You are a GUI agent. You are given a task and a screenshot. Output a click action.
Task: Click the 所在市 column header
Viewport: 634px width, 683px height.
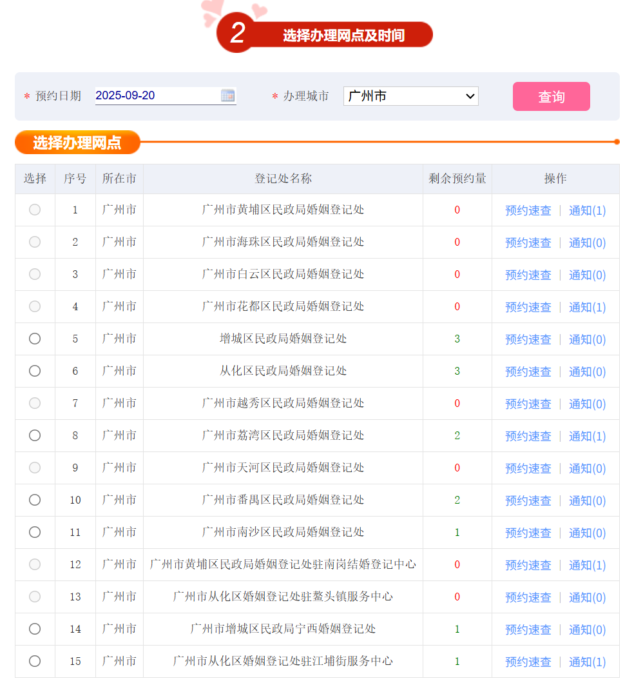coord(119,179)
